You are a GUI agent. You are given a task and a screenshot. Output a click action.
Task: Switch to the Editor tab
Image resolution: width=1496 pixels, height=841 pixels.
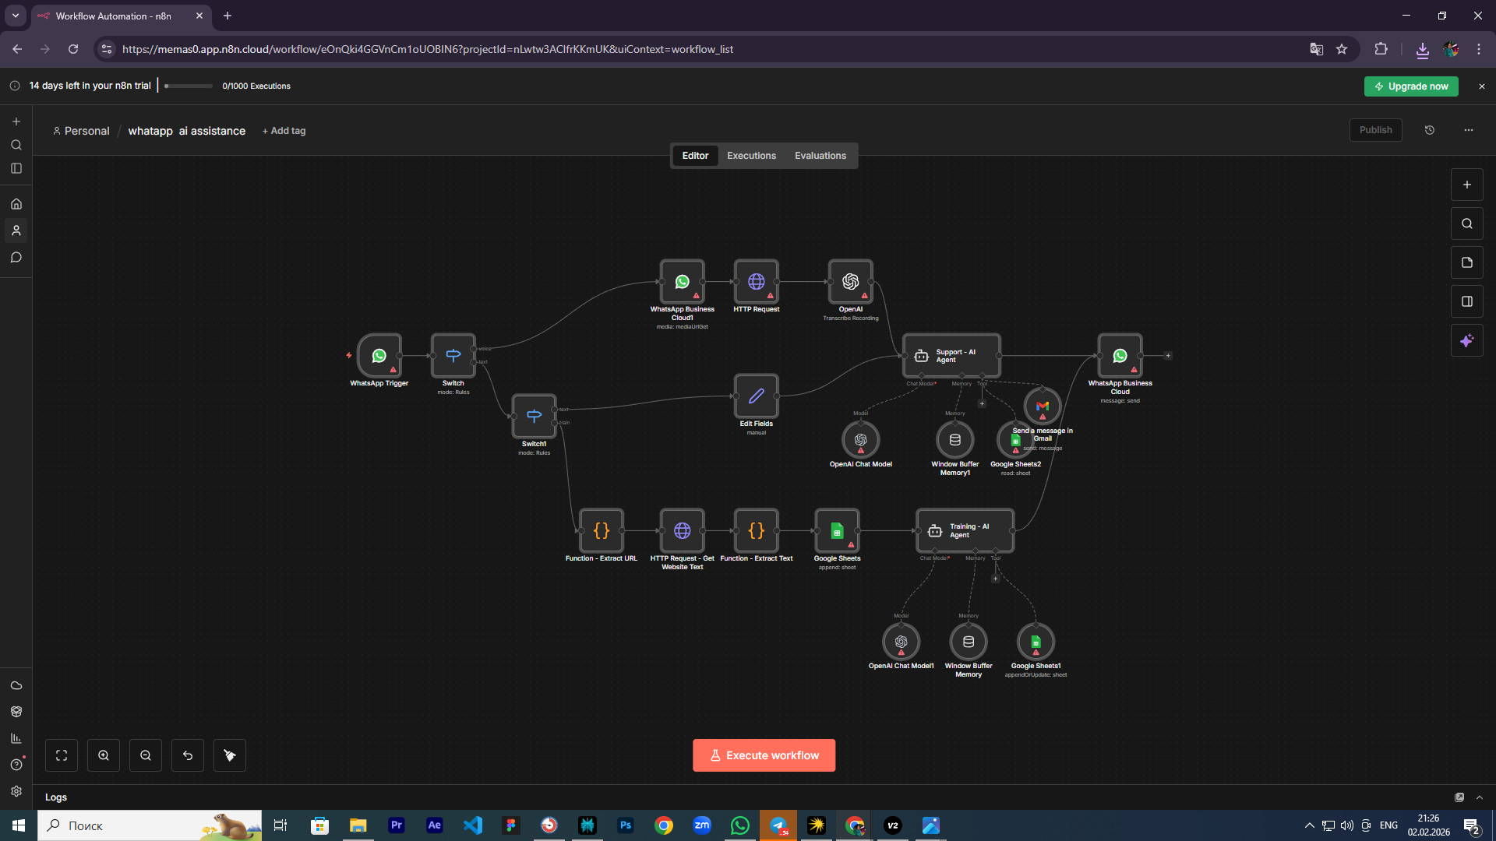(x=695, y=156)
